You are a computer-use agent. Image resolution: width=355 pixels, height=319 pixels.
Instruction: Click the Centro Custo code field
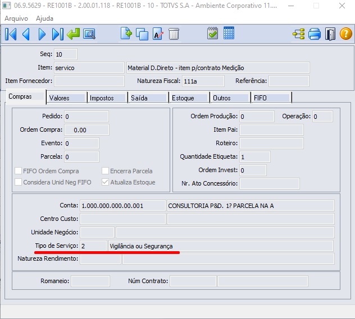coord(122,219)
